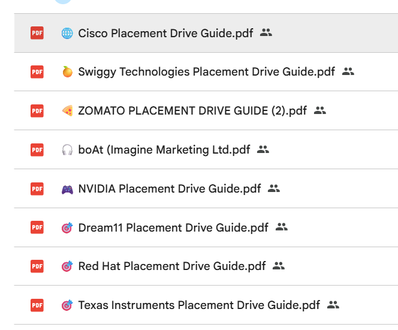
Task: Click the PDF icon for ZOMATO guide
Action: 37,111
